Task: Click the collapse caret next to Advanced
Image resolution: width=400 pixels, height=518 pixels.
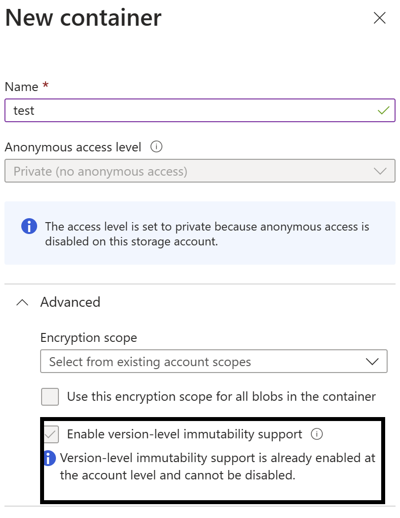Action: click(22, 302)
